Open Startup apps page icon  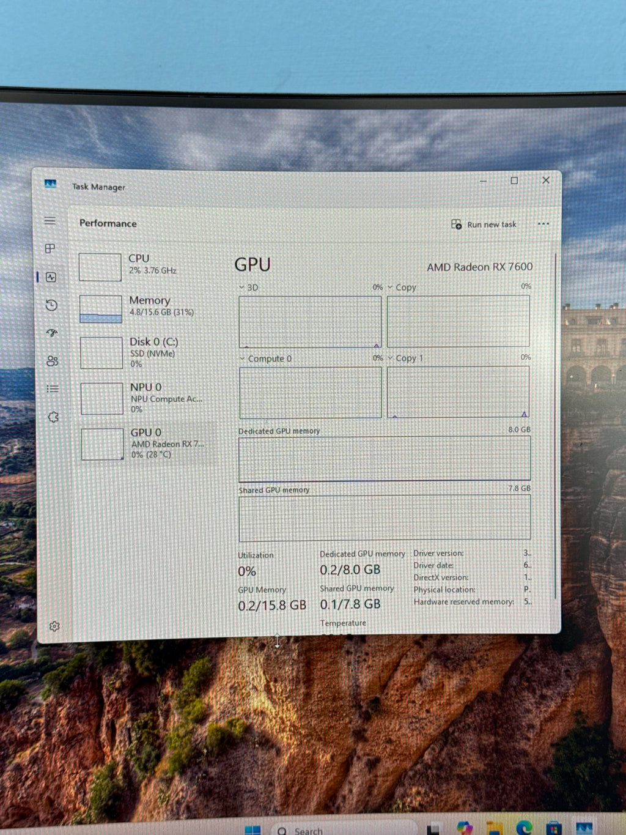[x=52, y=333]
